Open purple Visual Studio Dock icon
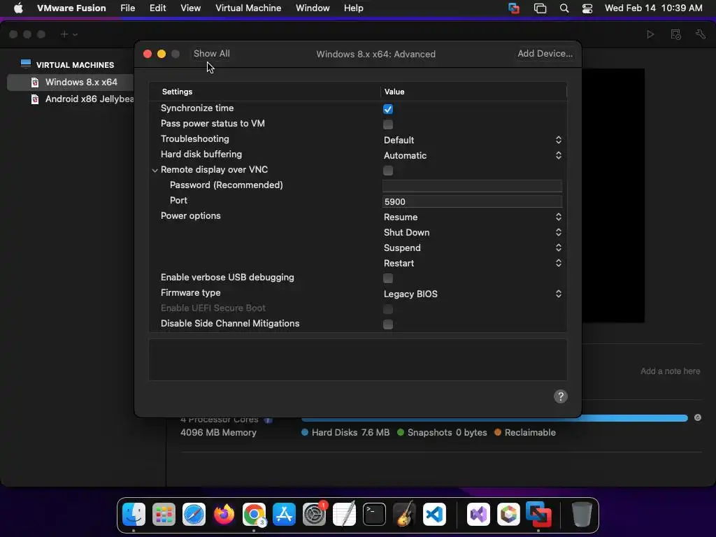716x537 pixels. point(478,514)
